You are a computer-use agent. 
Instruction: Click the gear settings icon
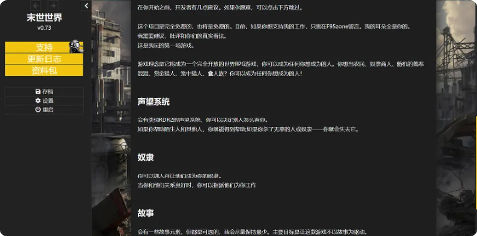(x=38, y=101)
